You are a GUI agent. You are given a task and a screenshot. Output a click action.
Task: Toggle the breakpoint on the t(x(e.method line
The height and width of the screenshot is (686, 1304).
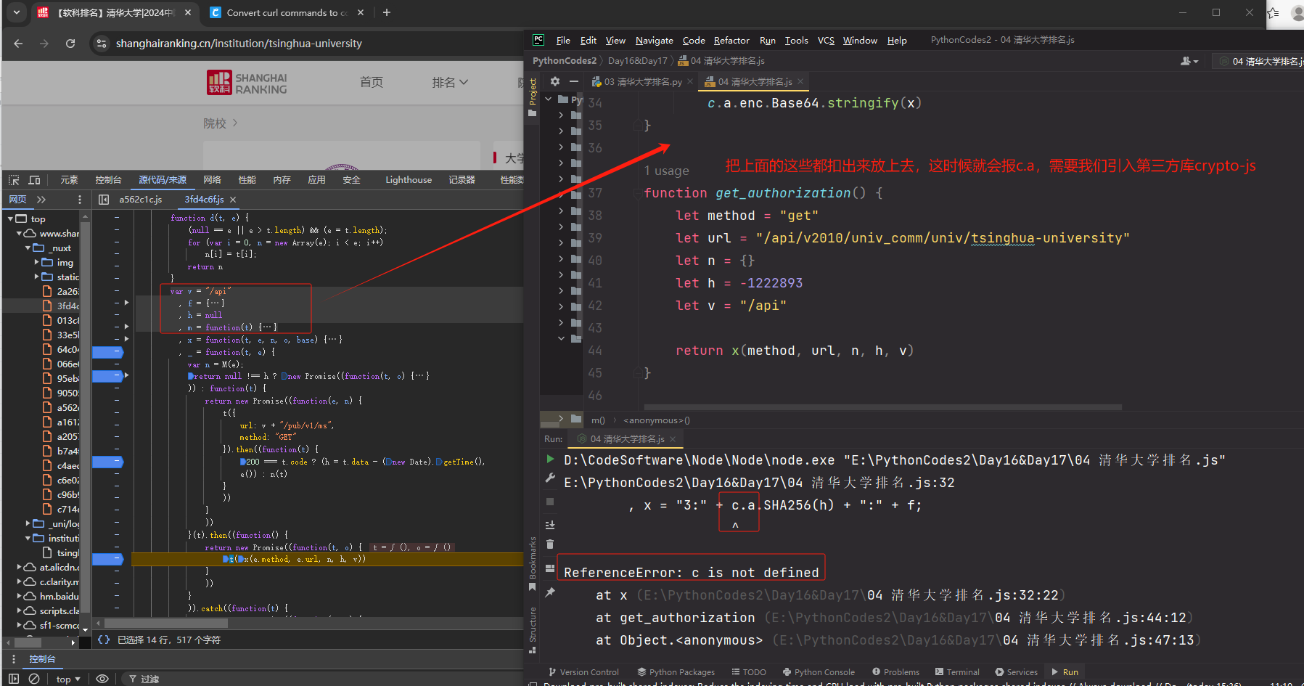[107, 559]
